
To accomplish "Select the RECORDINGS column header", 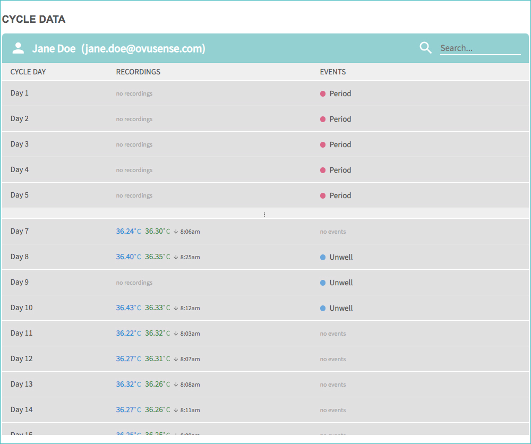I will point(138,72).
